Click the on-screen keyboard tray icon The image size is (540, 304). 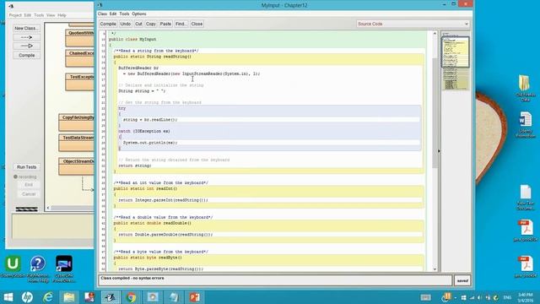pos(425,297)
